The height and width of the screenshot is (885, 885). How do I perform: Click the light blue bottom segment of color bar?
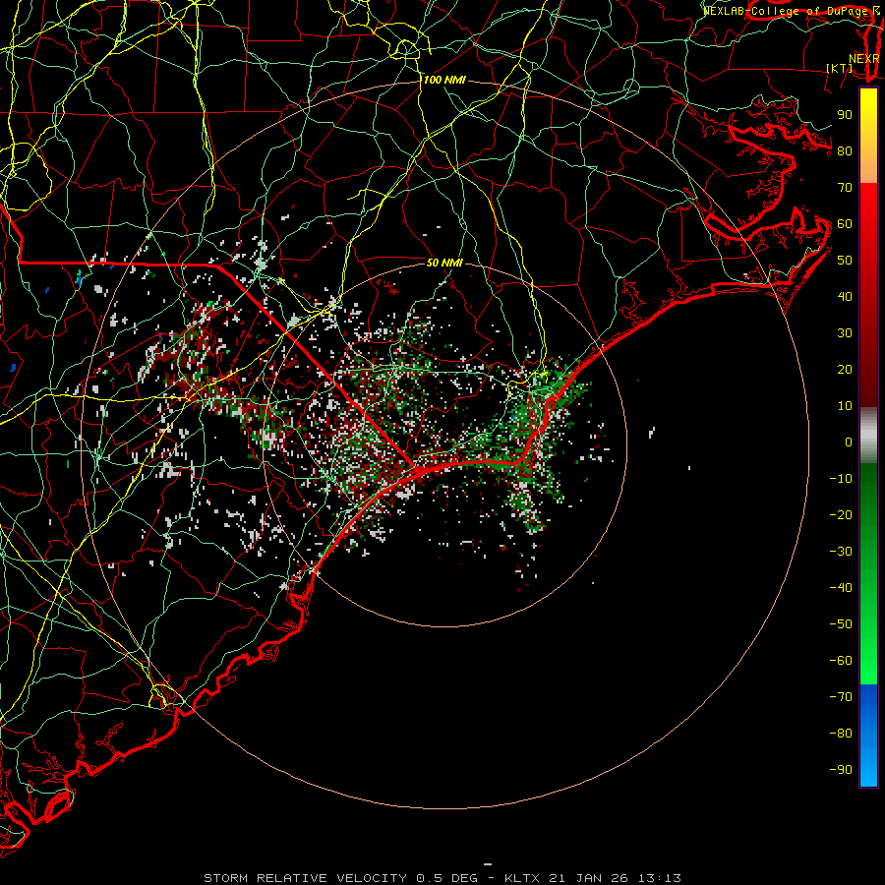tap(868, 768)
